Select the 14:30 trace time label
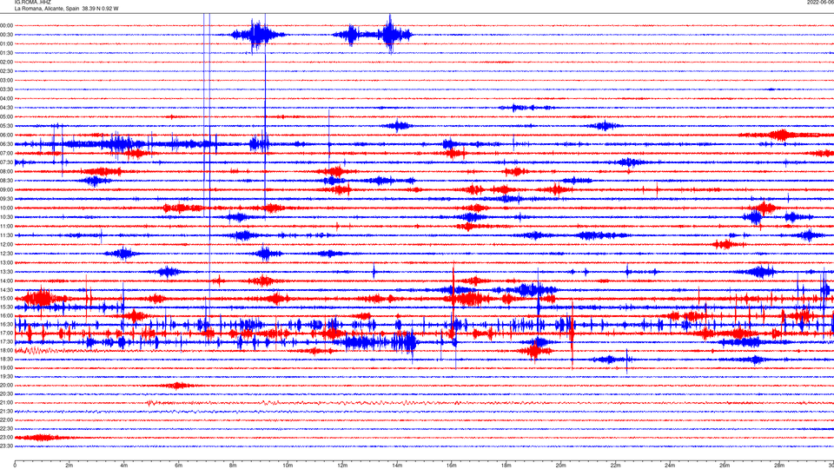Image resolution: width=834 pixels, height=469 pixels. [6, 290]
